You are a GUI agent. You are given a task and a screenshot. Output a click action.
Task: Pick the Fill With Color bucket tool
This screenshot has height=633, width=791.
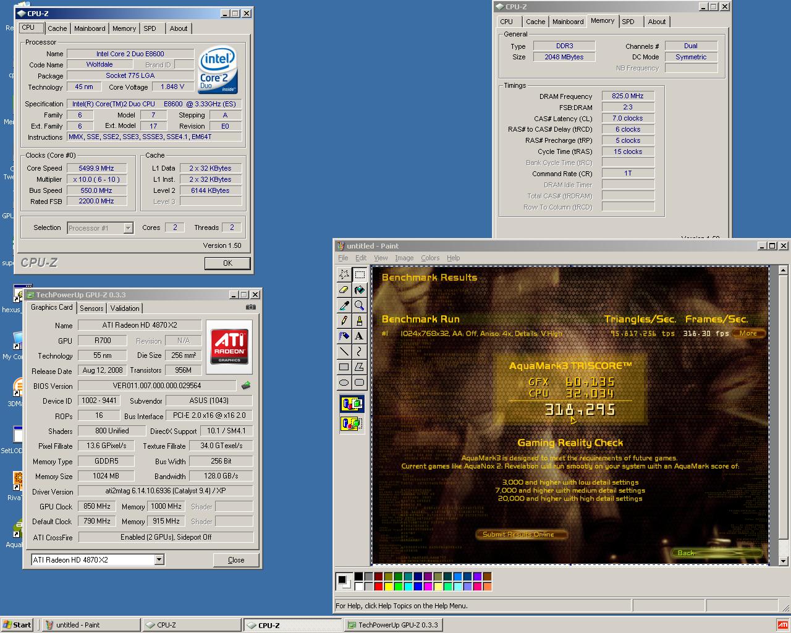pyautogui.click(x=360, y=289)
